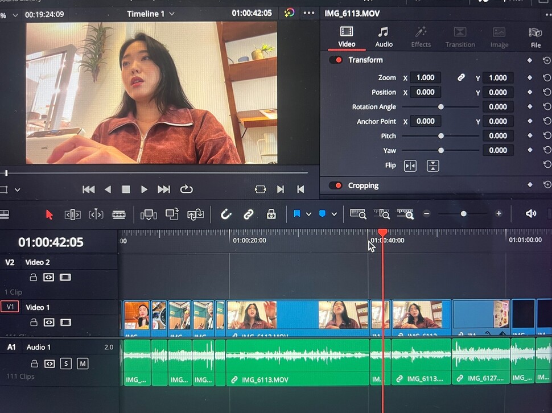Solo the Audio 1 track with S button
This screenshot has width=552, height=413.
tap(65, 364)
